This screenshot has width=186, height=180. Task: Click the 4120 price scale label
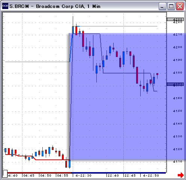pyautogui.click(x=177, y=149)
